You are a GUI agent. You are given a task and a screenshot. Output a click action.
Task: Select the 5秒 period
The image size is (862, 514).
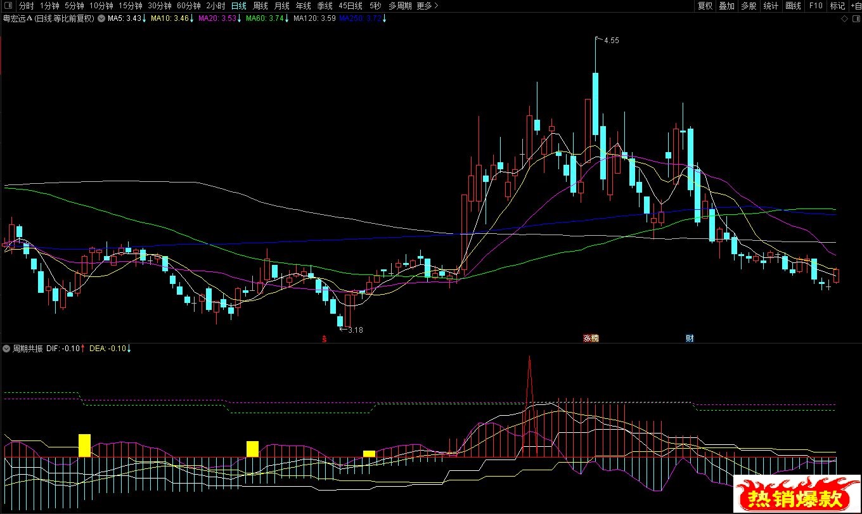(376, 6)
